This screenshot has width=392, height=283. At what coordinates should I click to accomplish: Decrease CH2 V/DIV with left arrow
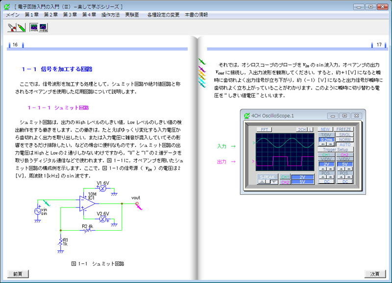pos(341,169)
